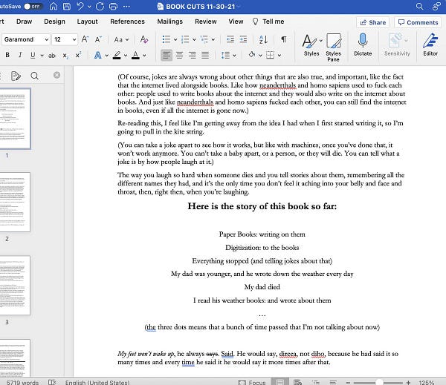Viewport: 446px width, 385px height.
Task: Redo the last action
Action: pos(100,6)
